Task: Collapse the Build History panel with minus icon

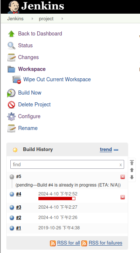Action: (x=116, y=150)
